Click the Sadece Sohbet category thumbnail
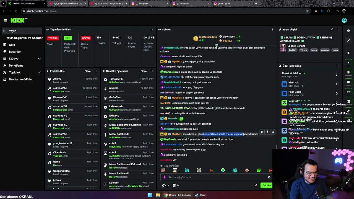The height and width of the screenshot is (199, 354). click(x=283, y=48)
